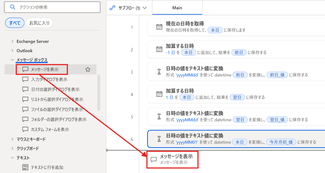Select フォルダーの選択ダイアログを表示 action
Image resolution: width=325 pixels, height=173 pixels.
click(x=59, y=119)
